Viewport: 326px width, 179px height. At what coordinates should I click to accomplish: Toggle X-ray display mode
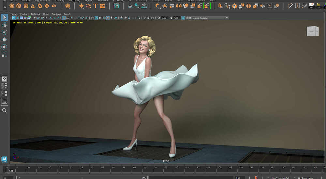[x=145, y=18]
